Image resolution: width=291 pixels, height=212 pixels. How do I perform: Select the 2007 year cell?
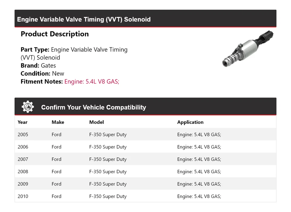(23, 159)
